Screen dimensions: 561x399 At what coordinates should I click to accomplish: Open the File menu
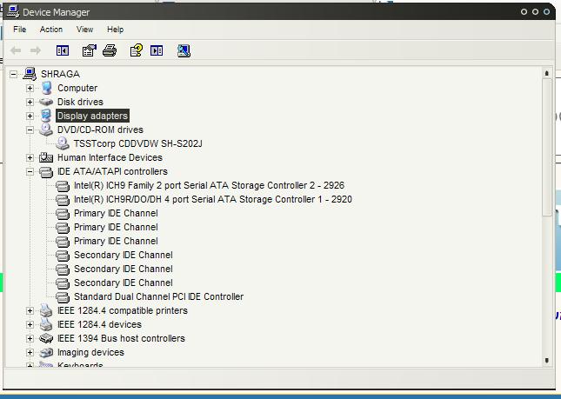point(20,30)
